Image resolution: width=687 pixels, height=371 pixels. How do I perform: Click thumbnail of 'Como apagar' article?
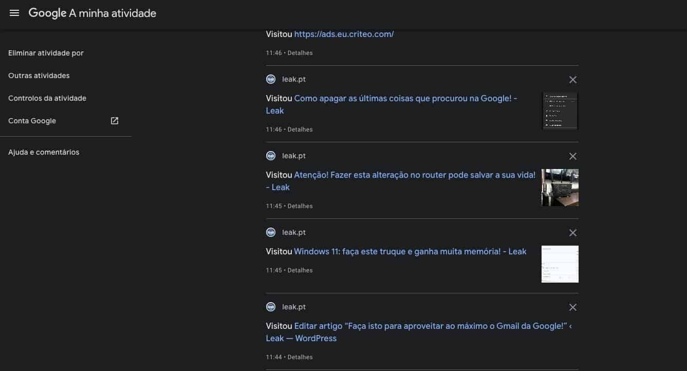pos(560,111)
